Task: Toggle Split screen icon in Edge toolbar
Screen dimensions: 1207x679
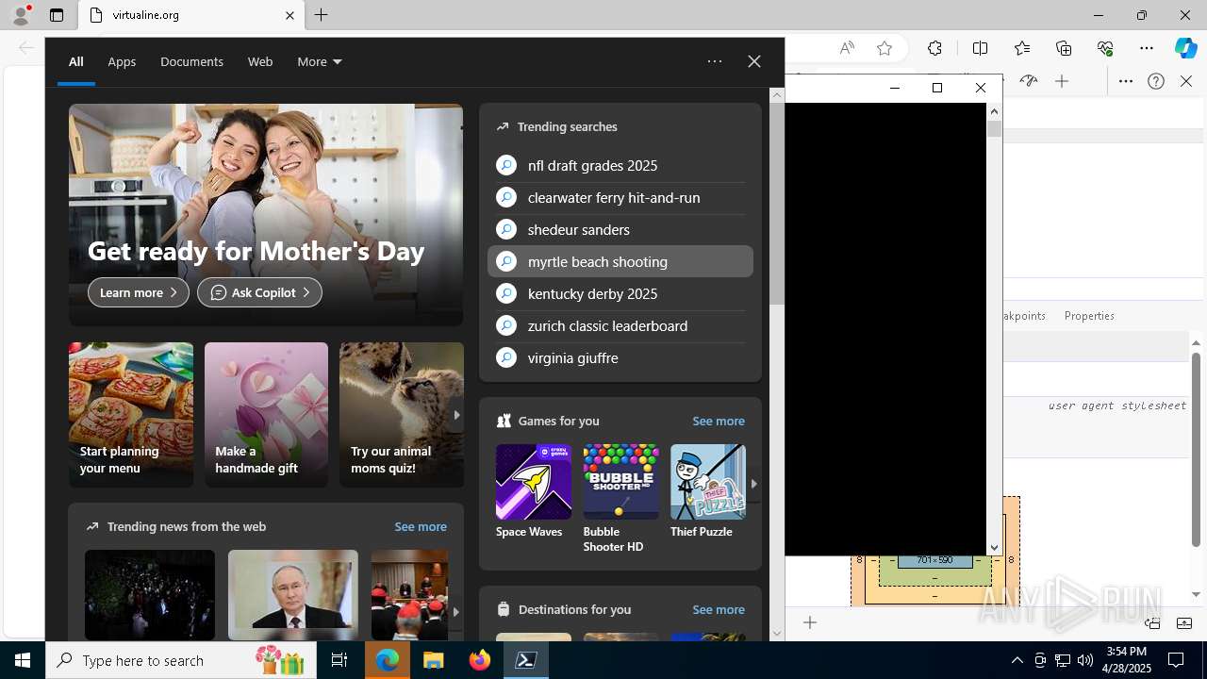Action: pyautogui.click(x=981, y=48)
